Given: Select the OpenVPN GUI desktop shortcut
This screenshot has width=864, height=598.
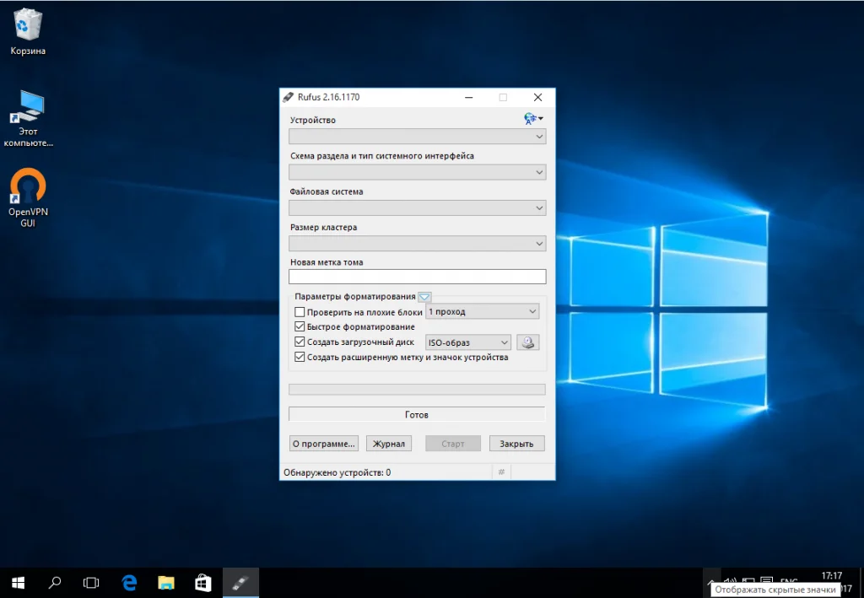Looking at the screenshot, I should coord(28,189).
